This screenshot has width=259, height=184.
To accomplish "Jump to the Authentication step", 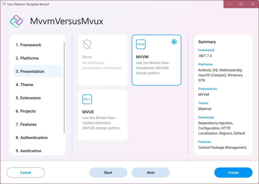I will (32, 138).
